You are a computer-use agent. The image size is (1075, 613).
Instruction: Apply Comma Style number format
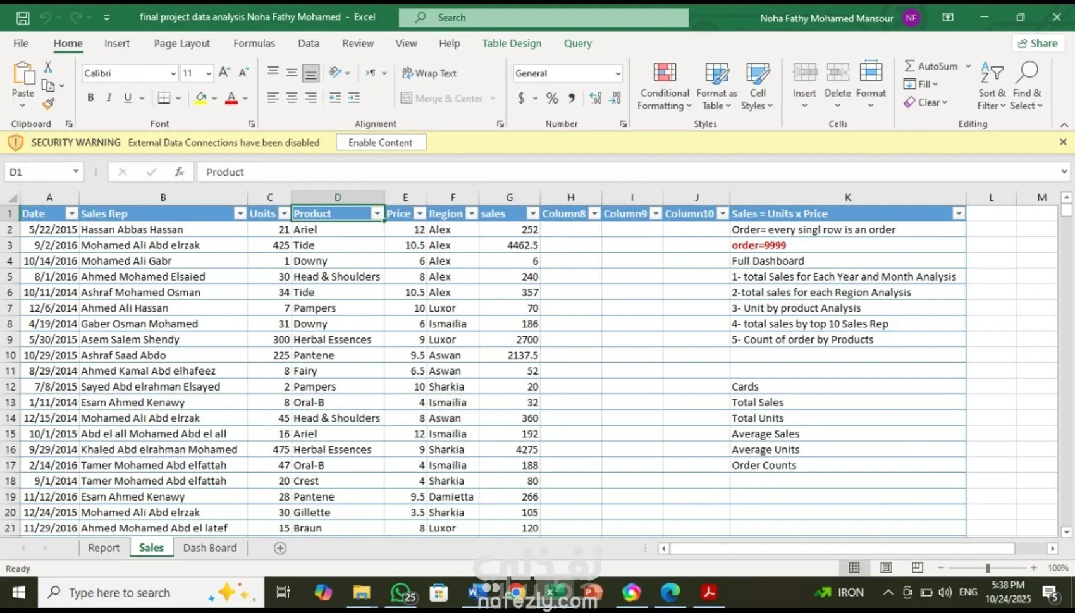pyautogui.click(x=572, y=98)
